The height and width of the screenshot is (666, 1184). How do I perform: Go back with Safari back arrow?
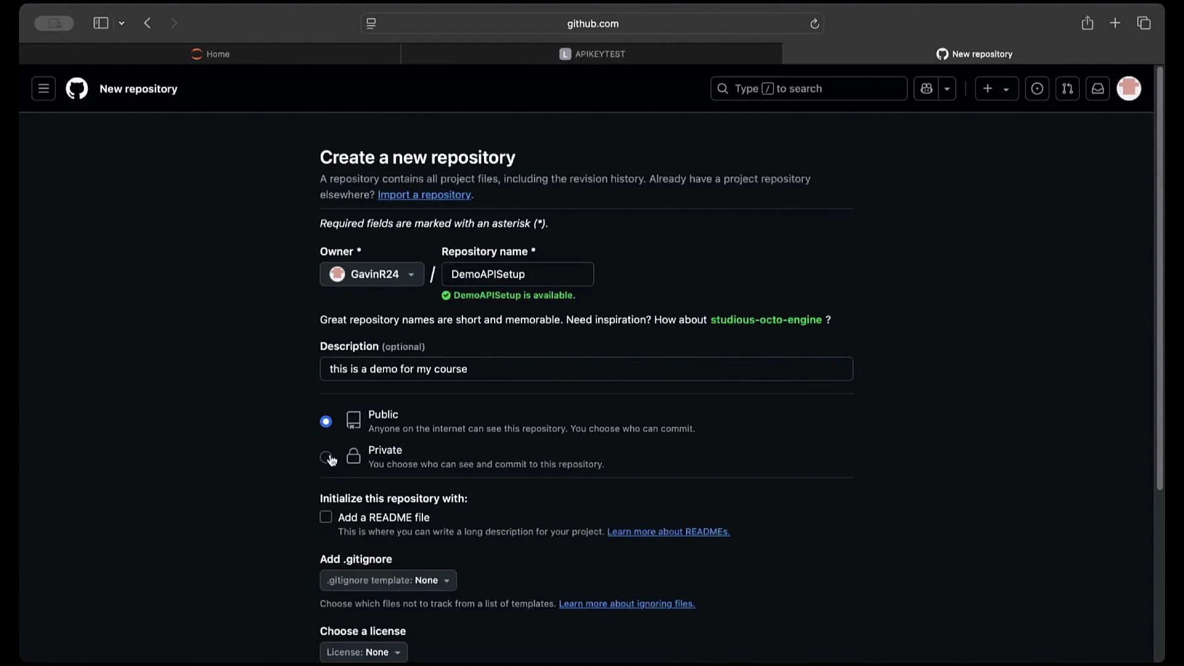(x=147, y=23)
